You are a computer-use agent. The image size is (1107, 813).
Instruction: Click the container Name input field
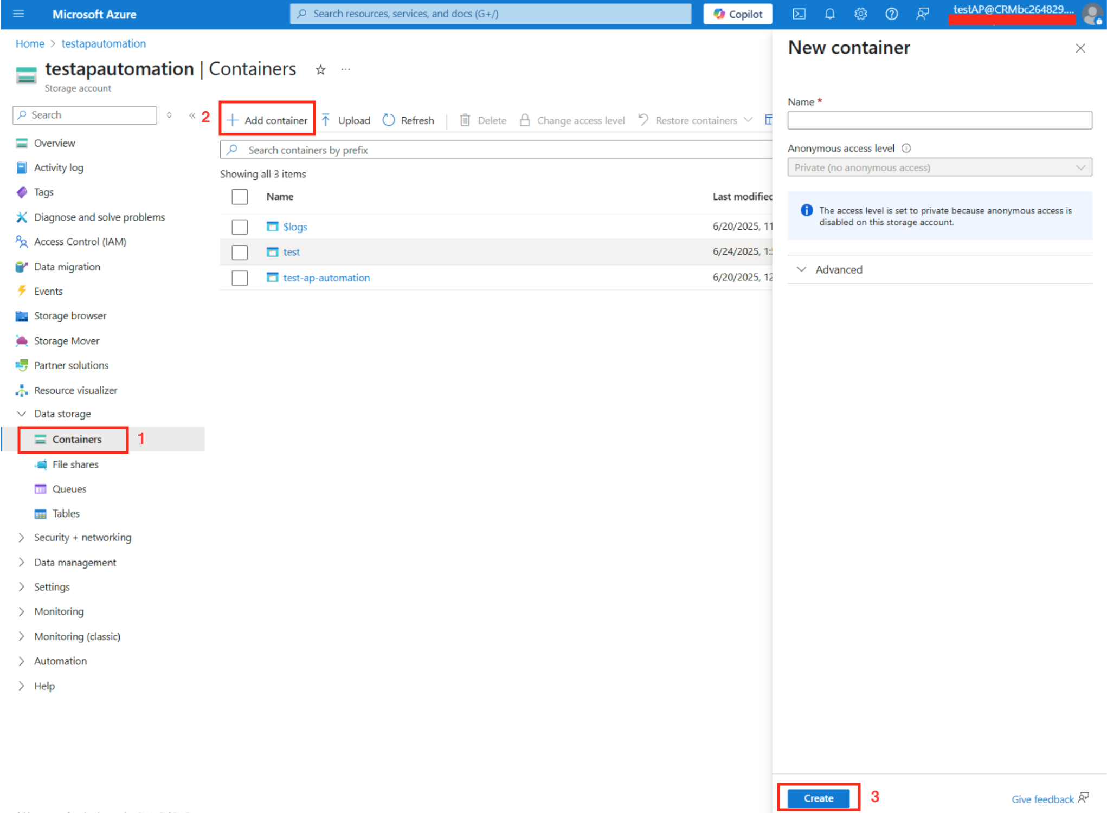tap(939, 120)
